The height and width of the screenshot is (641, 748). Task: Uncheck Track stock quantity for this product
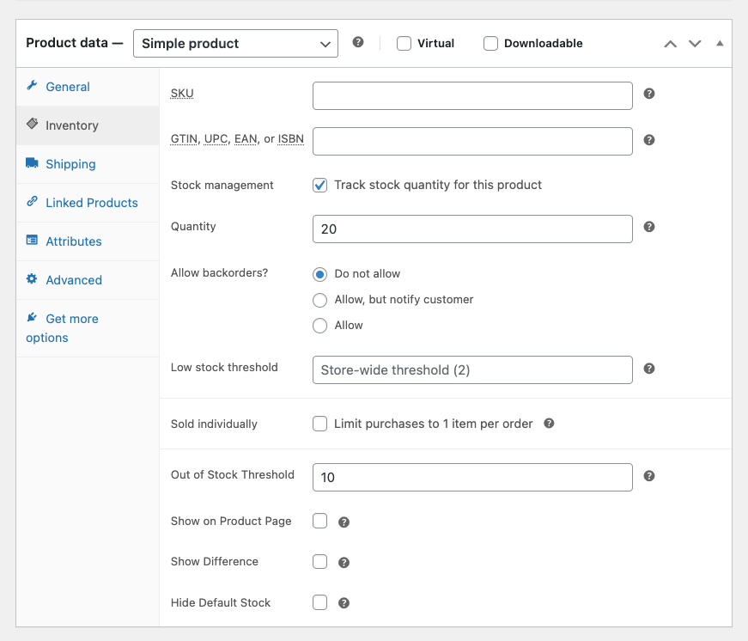[320, 186]
